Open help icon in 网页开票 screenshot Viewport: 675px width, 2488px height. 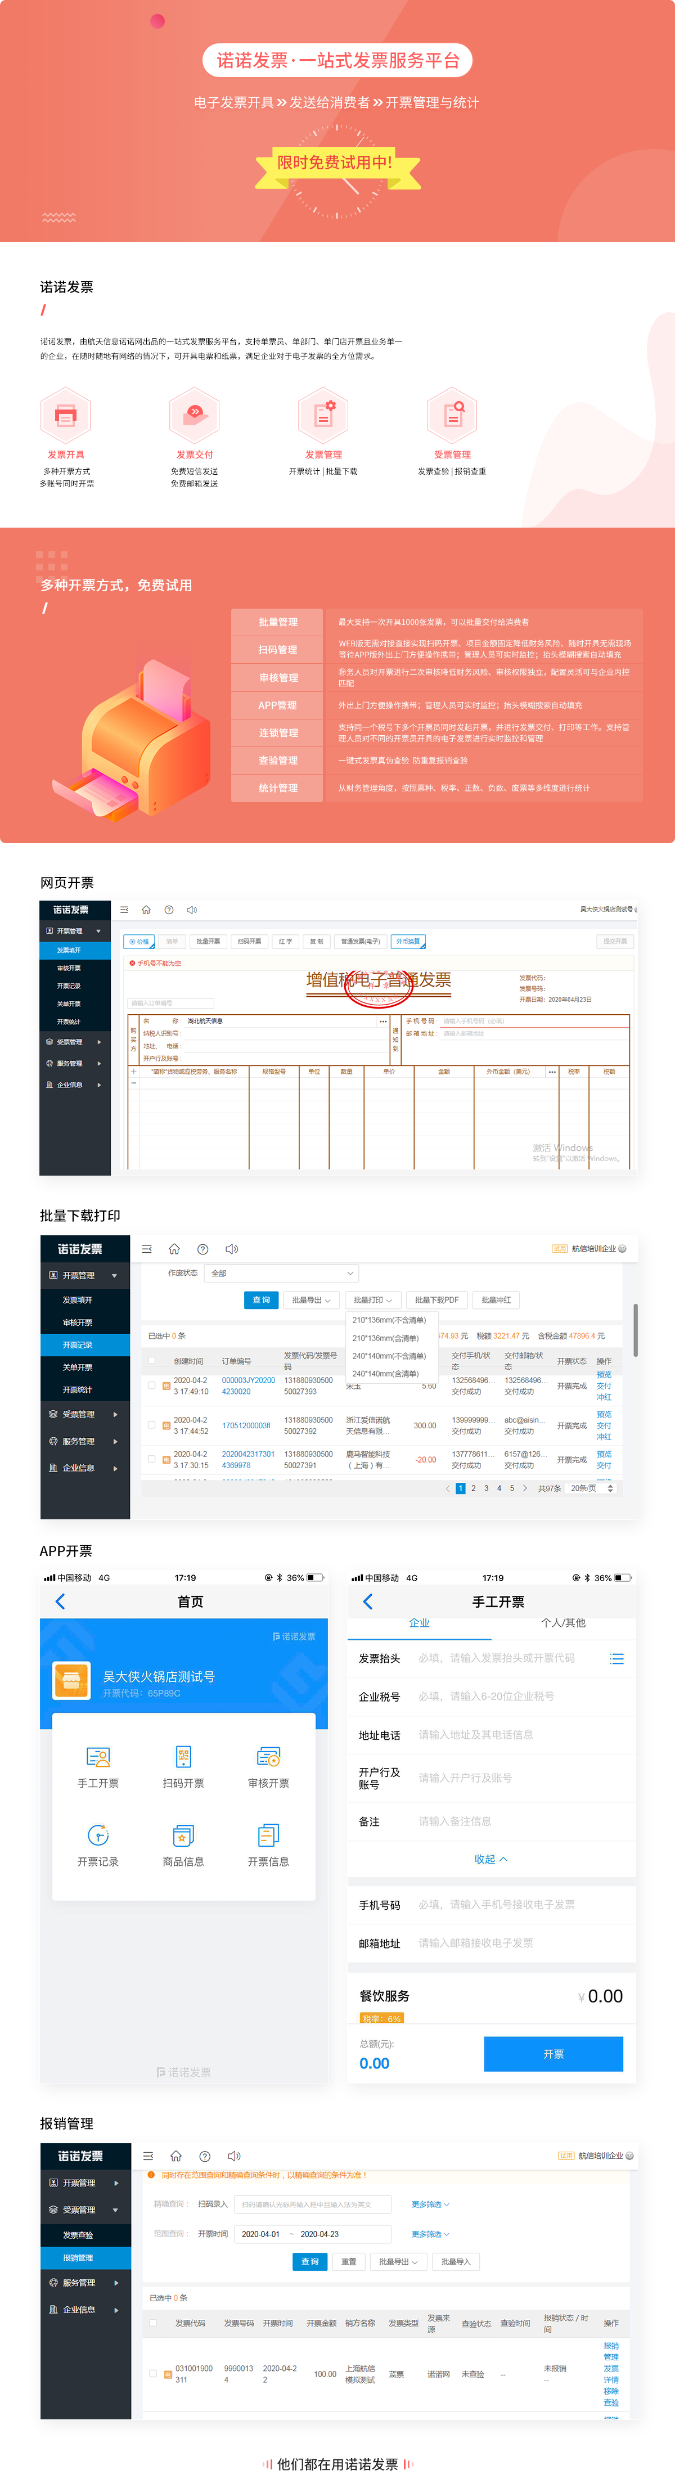(169, 910)
